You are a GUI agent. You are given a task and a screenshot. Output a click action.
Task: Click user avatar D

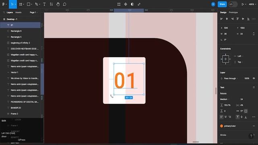[213, 4]
